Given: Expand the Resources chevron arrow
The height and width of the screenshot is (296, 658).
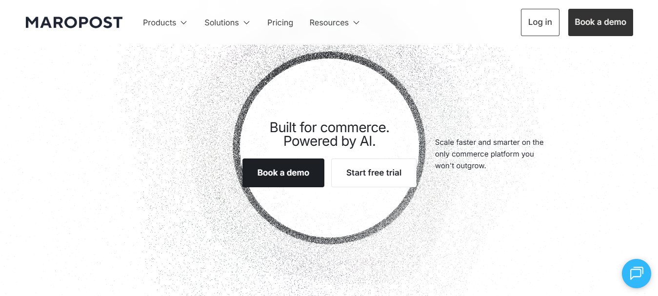Looking at the screenshot, I should (x=357, y=22).
